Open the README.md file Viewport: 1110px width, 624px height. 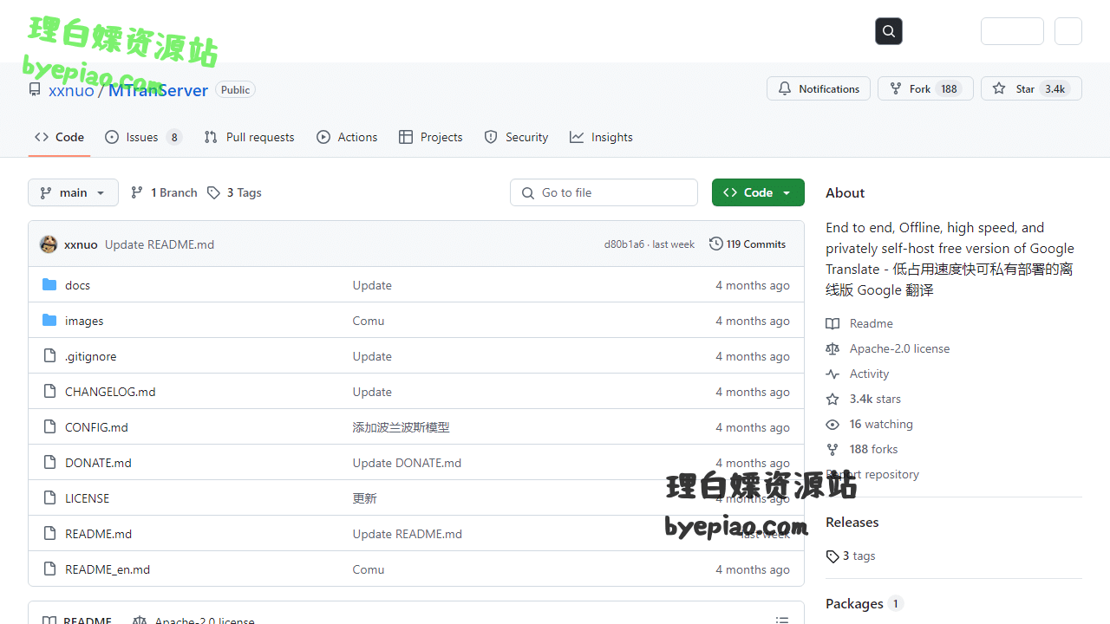tap(98, 534)
